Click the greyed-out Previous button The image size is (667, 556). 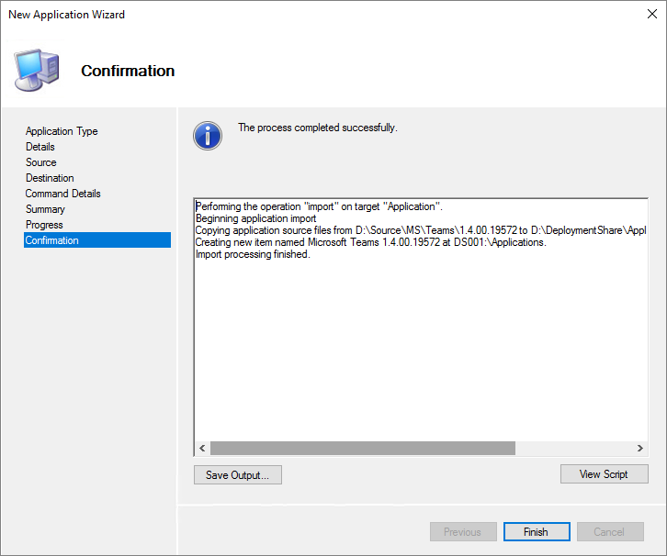tap(462, 532)
